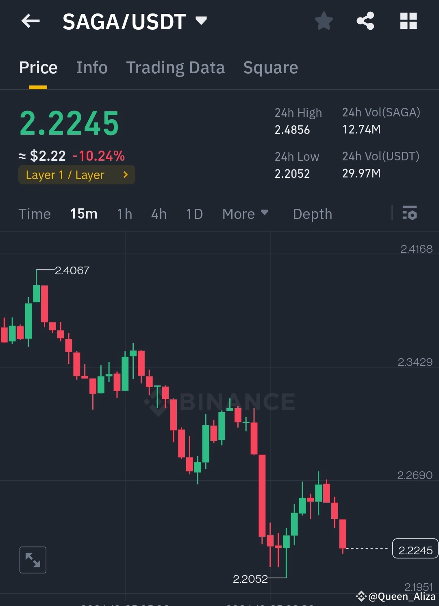
Task: Open the Layer 1 / Layer category tag
Action: [x=65, y=175]
